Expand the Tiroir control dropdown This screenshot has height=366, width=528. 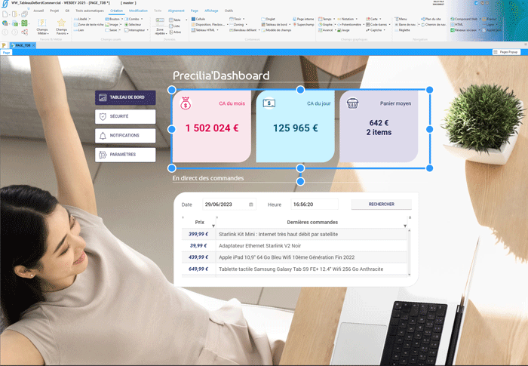point(244,19)
